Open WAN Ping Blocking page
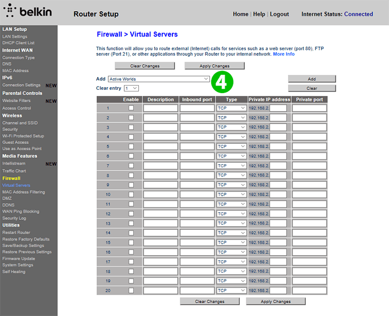Image resolution: width=389 pixels, height=316 pixels. point(21,212)
